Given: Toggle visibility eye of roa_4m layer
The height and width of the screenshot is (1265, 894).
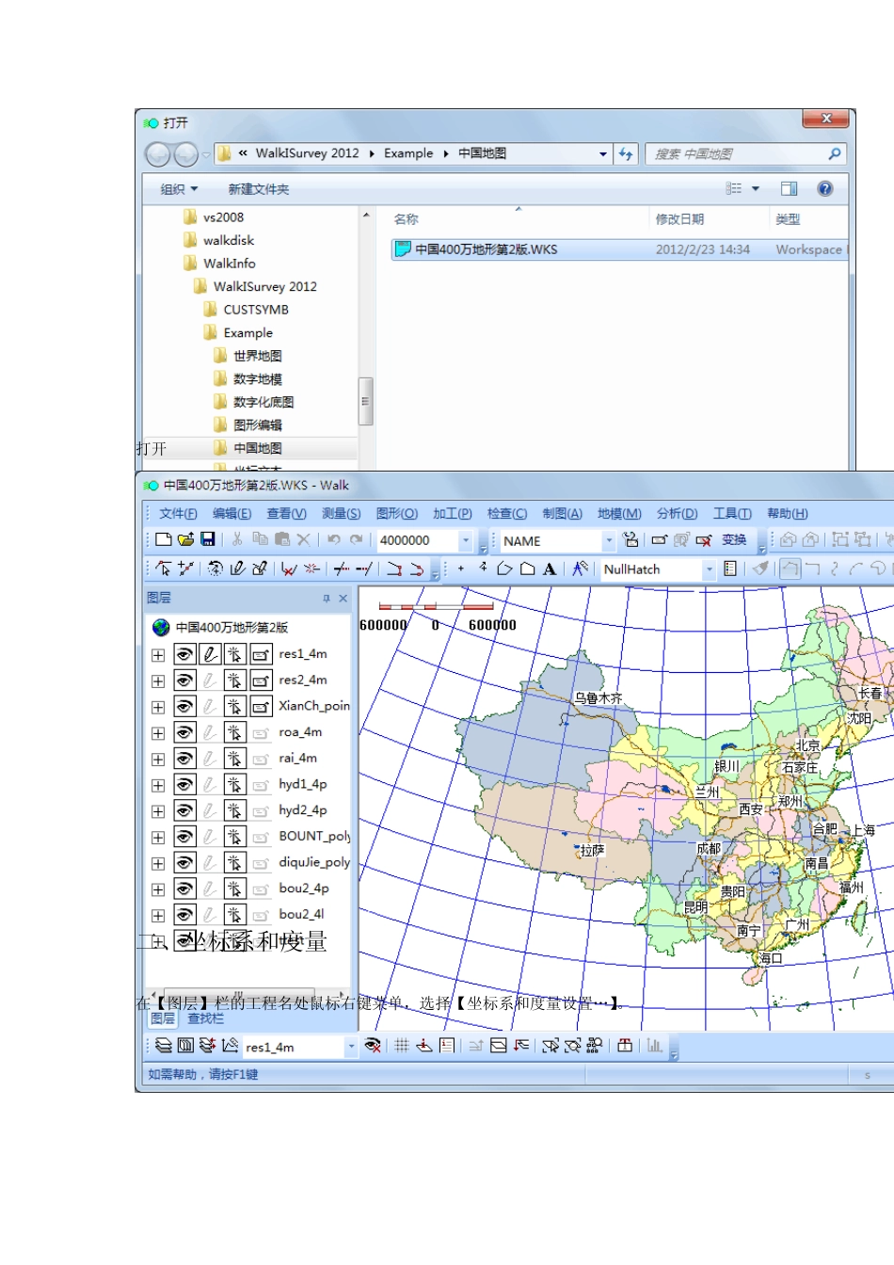Looking at the screenshot, I should [185, 732].
